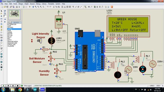
Task: Click Pick from Library magnifier icon
Action: (73, 7)
